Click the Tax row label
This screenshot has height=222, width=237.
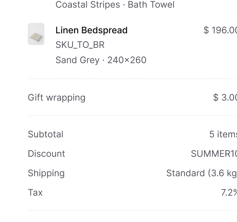[35, 193]
